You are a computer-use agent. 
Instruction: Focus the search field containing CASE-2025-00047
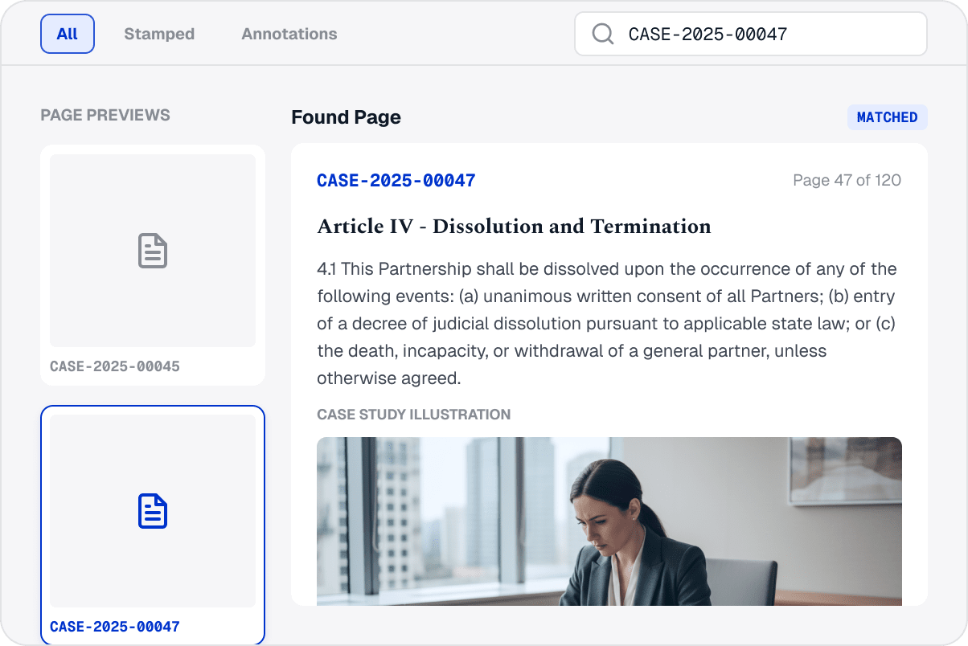(x=751, y=34)
